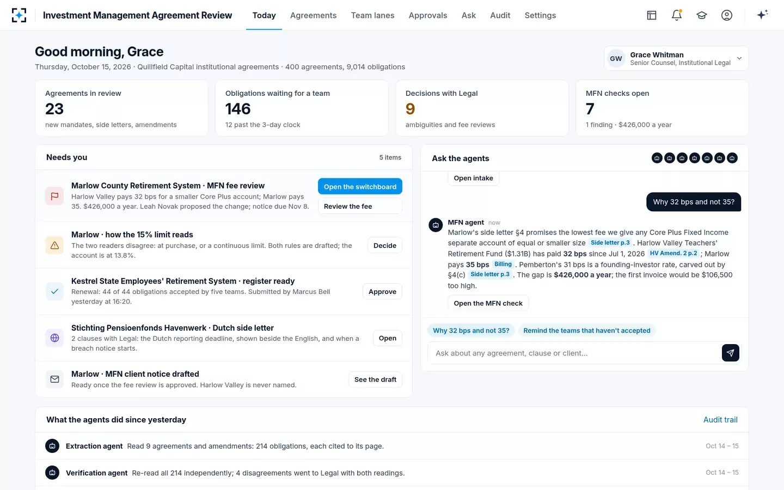Open the Team lanes tab
This screenshot has width=784, height=490.
coord(372,15)
